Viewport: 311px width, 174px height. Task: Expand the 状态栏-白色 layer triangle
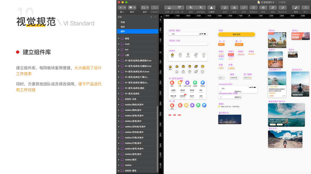pos(119,99)
